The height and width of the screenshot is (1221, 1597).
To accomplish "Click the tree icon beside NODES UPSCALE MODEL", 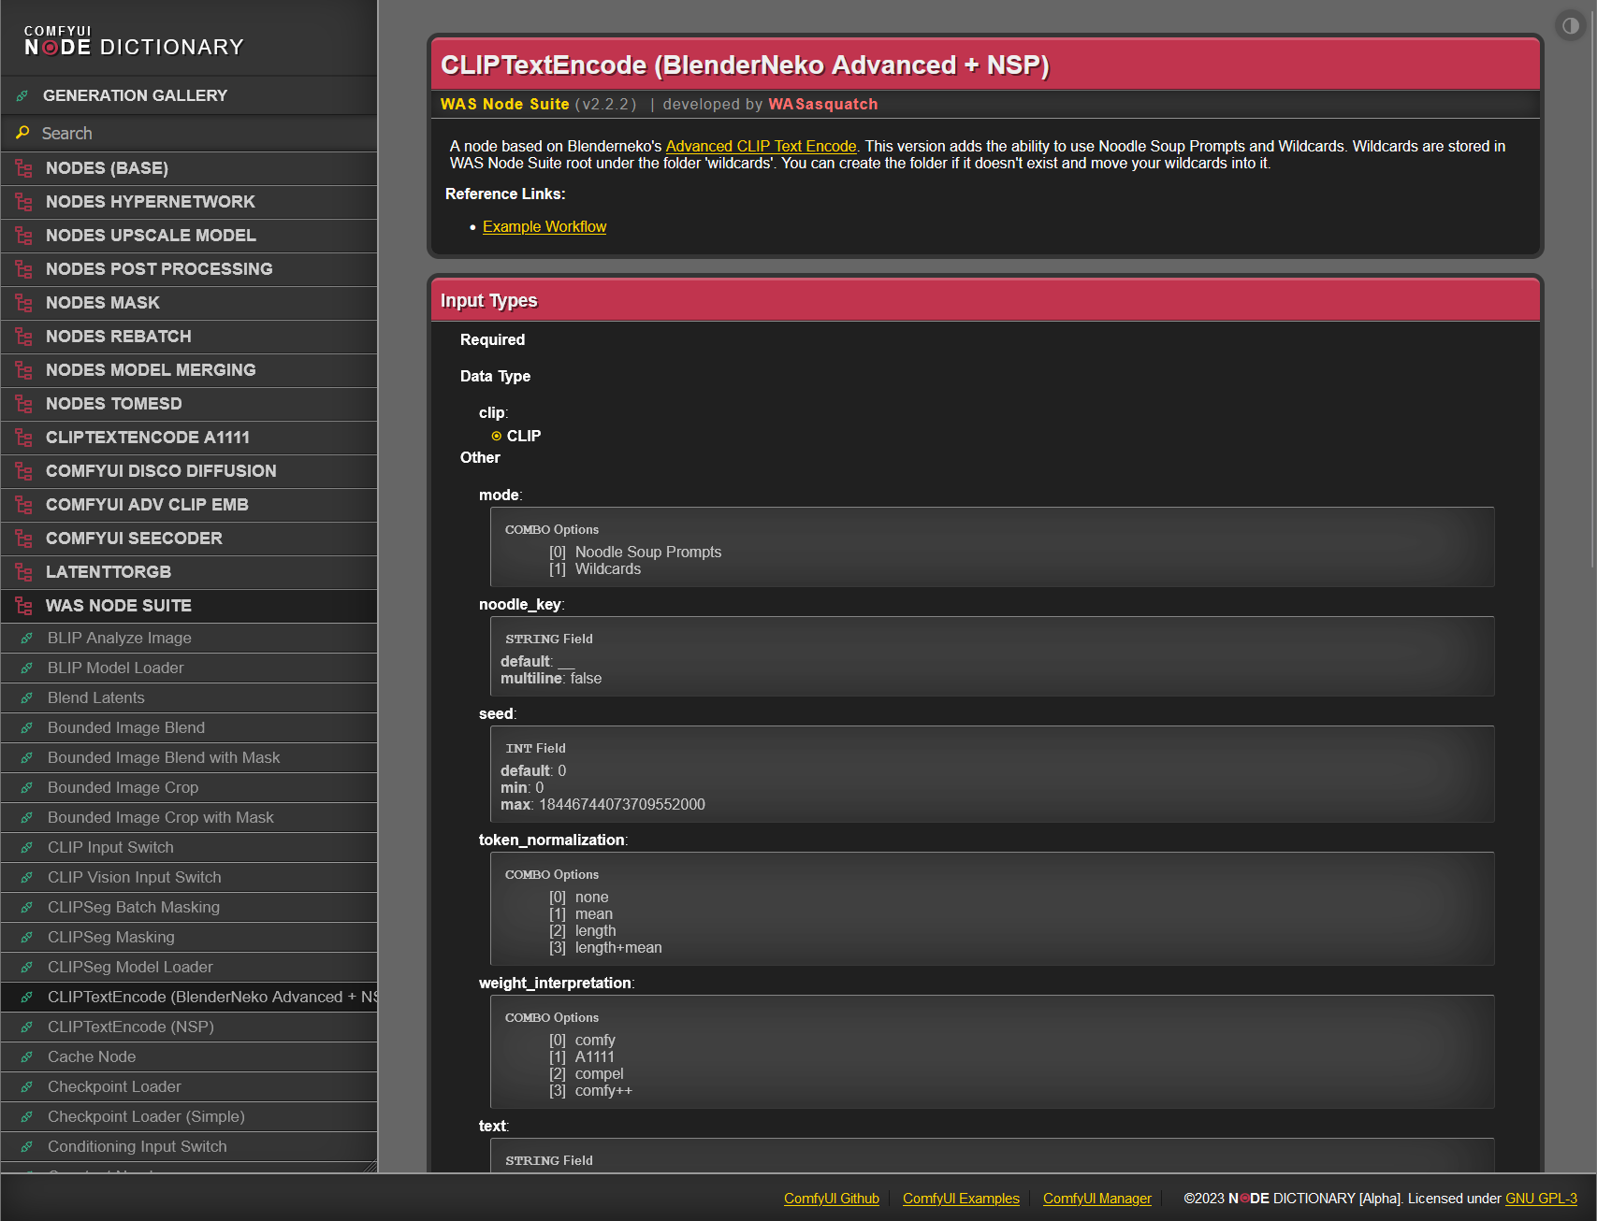I will tap(23, 236).
